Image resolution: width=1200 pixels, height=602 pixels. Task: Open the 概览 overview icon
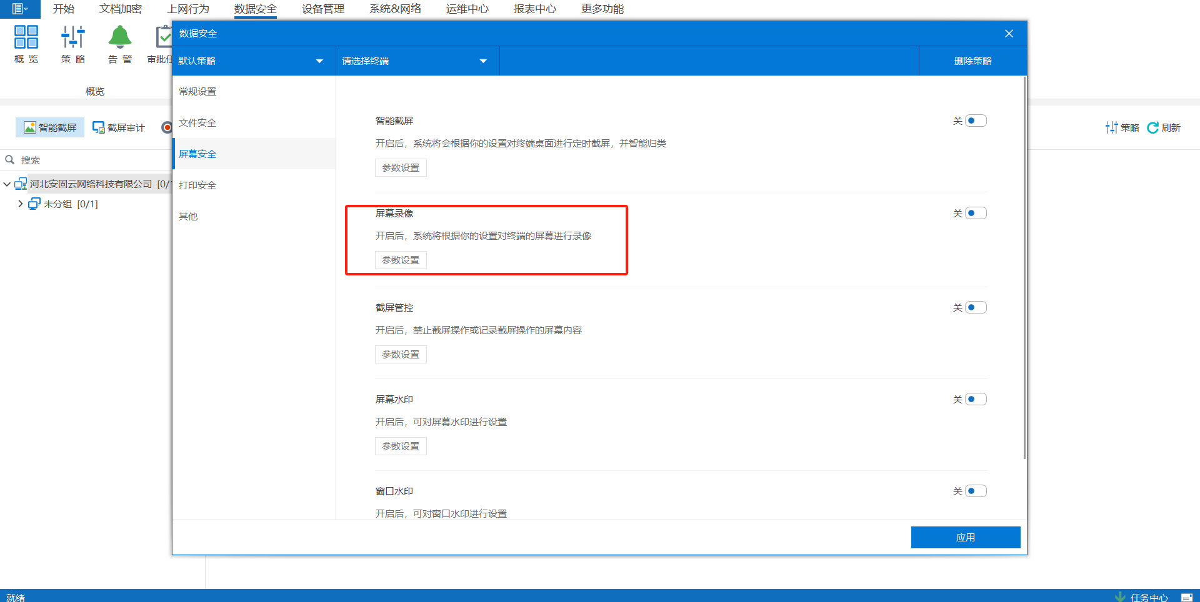coord(26,37)
